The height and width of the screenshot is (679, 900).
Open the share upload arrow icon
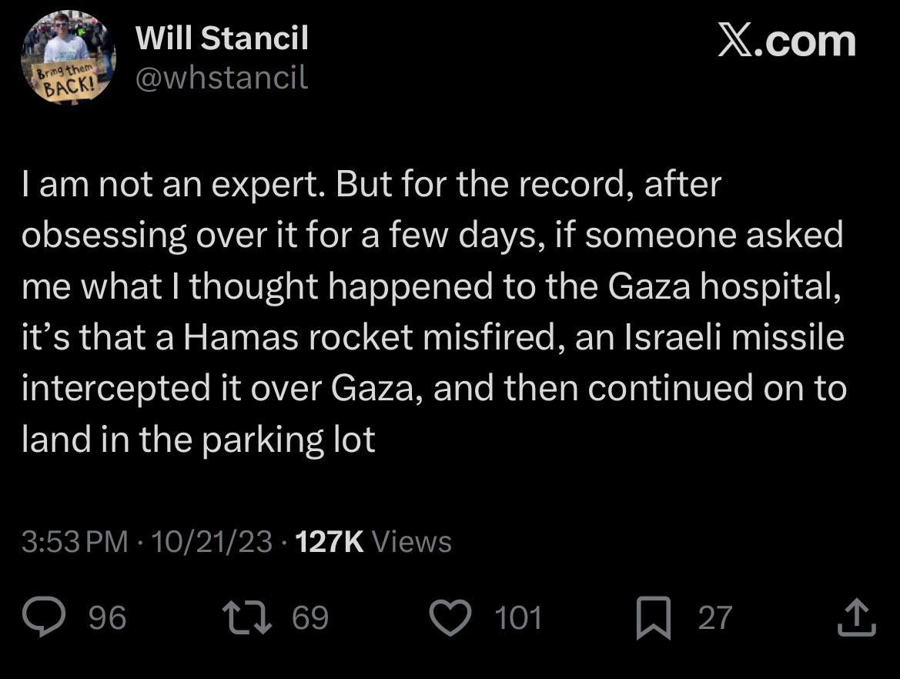tap(856, 617)
